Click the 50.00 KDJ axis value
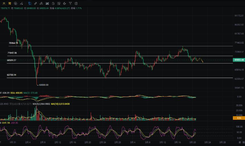 [240, 132]
